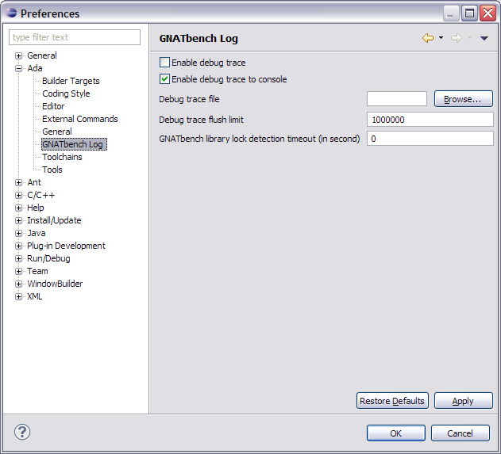Expand the WindowBuilder tree node

(18, 284)
